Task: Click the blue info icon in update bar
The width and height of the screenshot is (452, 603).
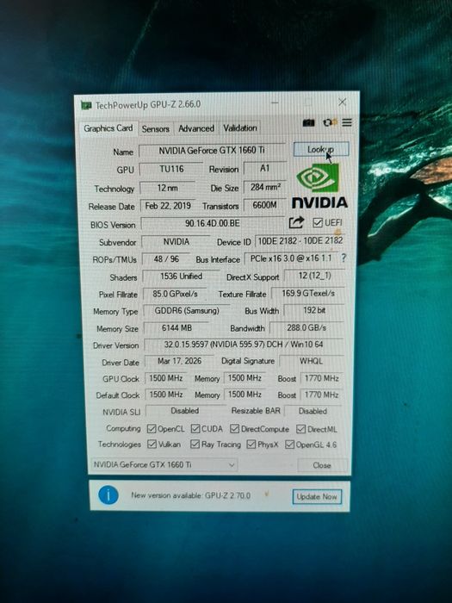Action: click(108, 495)
